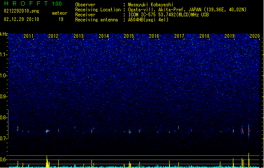Click the 2020 time marker

pos(255,36)
